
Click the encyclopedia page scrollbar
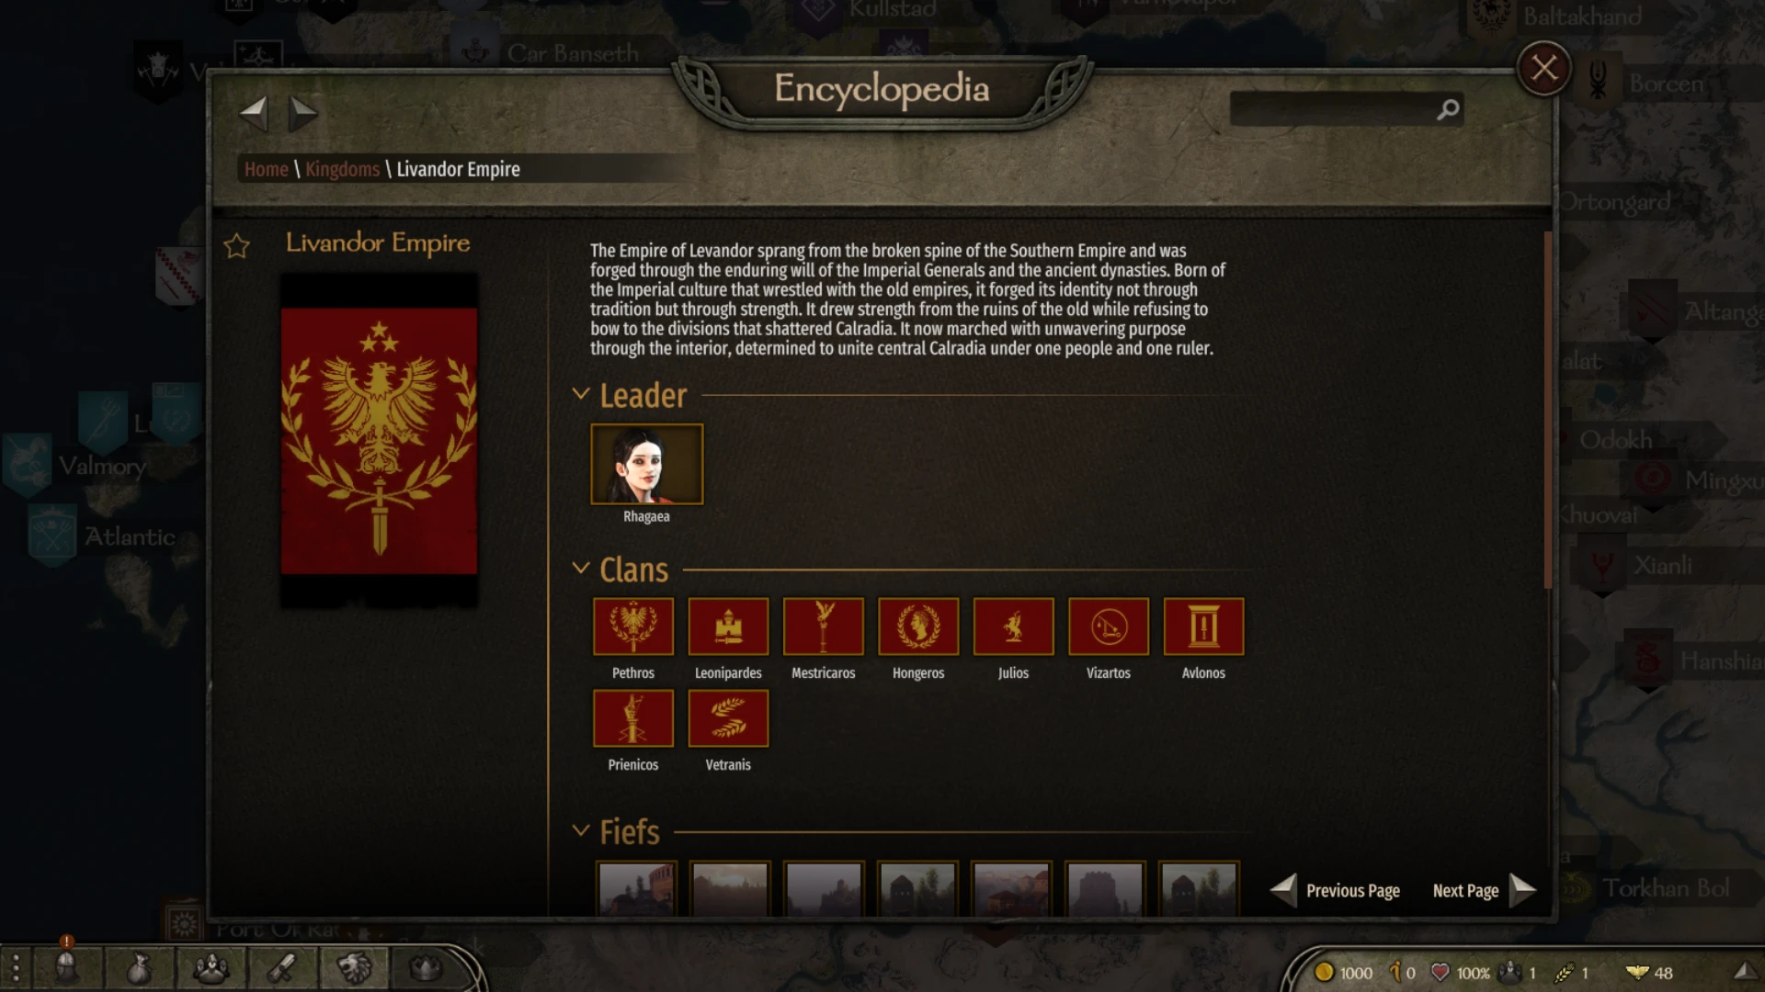coord(1548,409)
